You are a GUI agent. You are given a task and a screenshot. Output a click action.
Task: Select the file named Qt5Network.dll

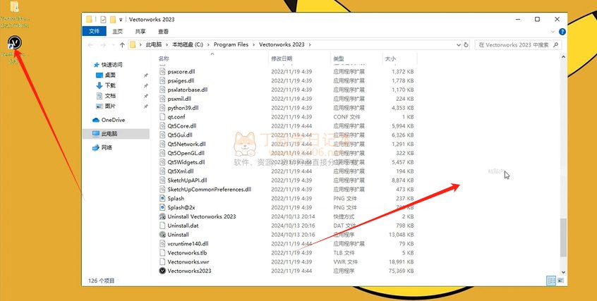(186, 145)
